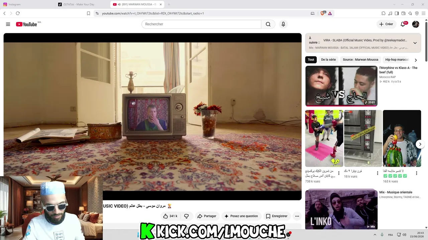Select the 'Tout' filter chip

[311, 60]
